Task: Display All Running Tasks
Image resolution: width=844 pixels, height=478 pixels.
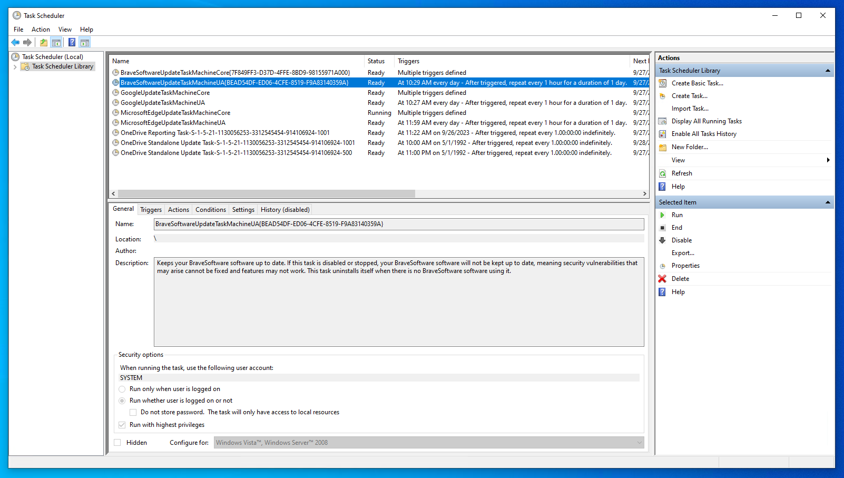Action: pos(706,121)
